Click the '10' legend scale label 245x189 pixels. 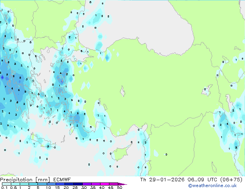pyautogui.click(x=48, y=187)
